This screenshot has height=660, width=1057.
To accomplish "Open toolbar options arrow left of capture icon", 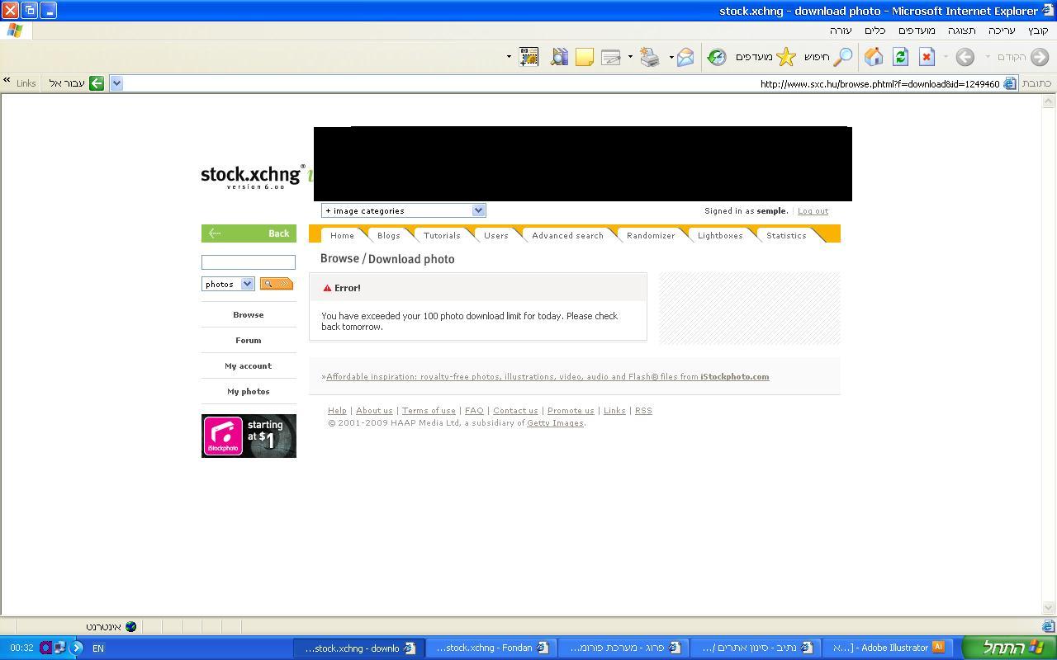I will [509, 57].
